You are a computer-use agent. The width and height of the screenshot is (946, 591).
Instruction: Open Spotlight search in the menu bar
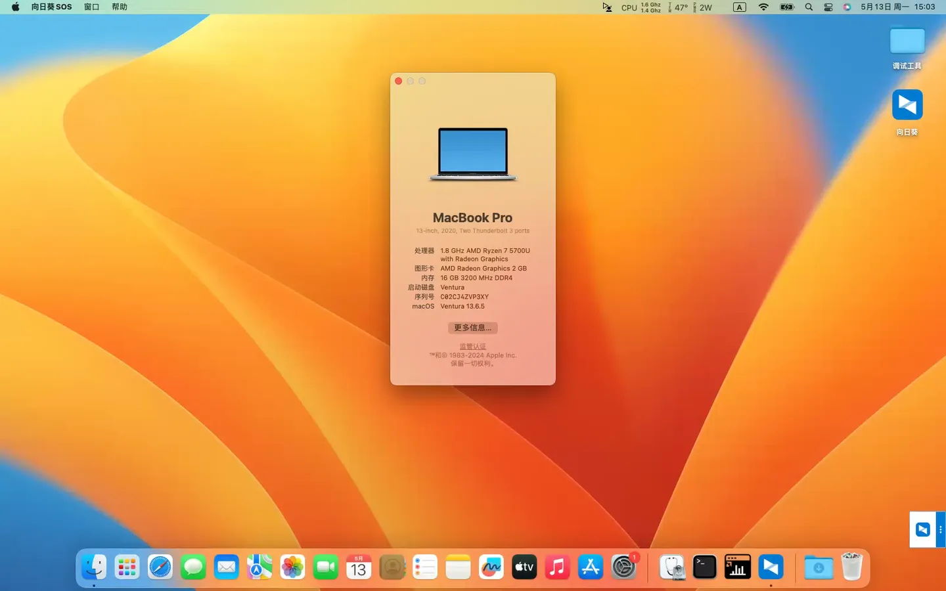click(x=808, y=7)
